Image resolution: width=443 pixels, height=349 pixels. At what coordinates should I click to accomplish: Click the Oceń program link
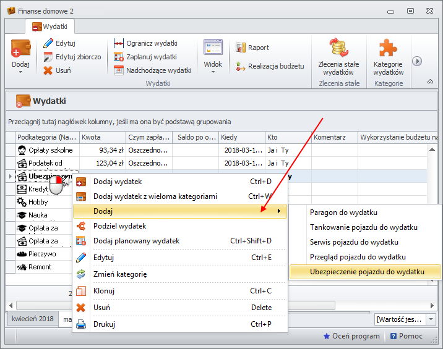(x=351, y=336)
